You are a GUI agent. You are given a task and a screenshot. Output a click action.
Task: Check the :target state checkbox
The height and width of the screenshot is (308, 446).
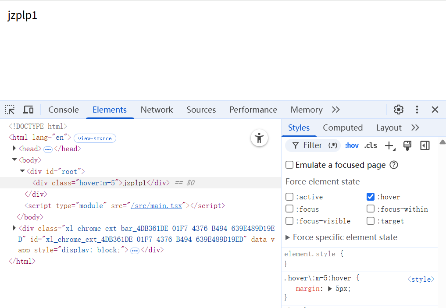tap(370, 221)
